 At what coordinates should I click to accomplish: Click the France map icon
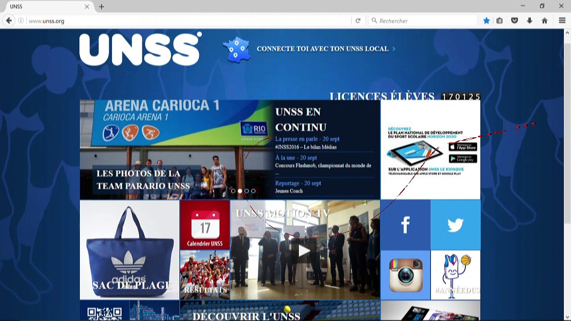pyautogui.click(x=237, y=49)
